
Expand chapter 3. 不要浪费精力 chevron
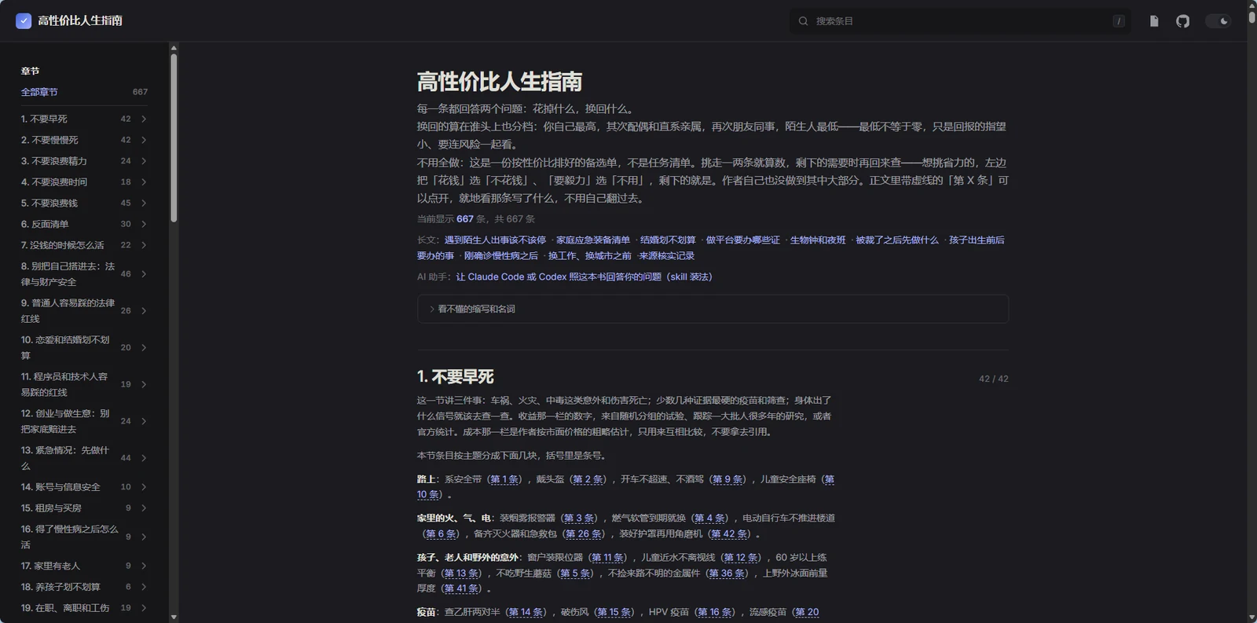point(144,161)
